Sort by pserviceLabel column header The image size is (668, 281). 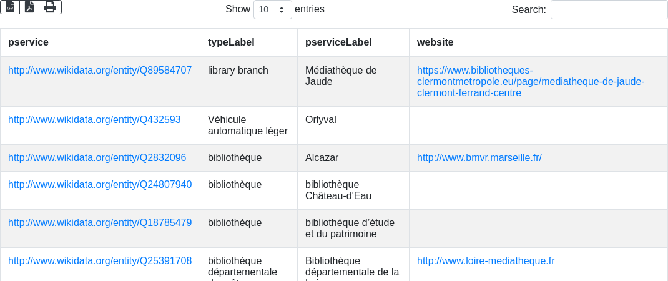click(338, 42)
